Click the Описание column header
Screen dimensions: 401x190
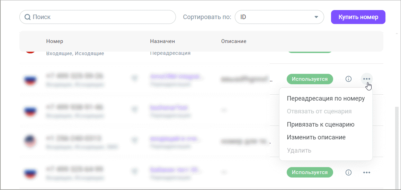click(234, 41)
